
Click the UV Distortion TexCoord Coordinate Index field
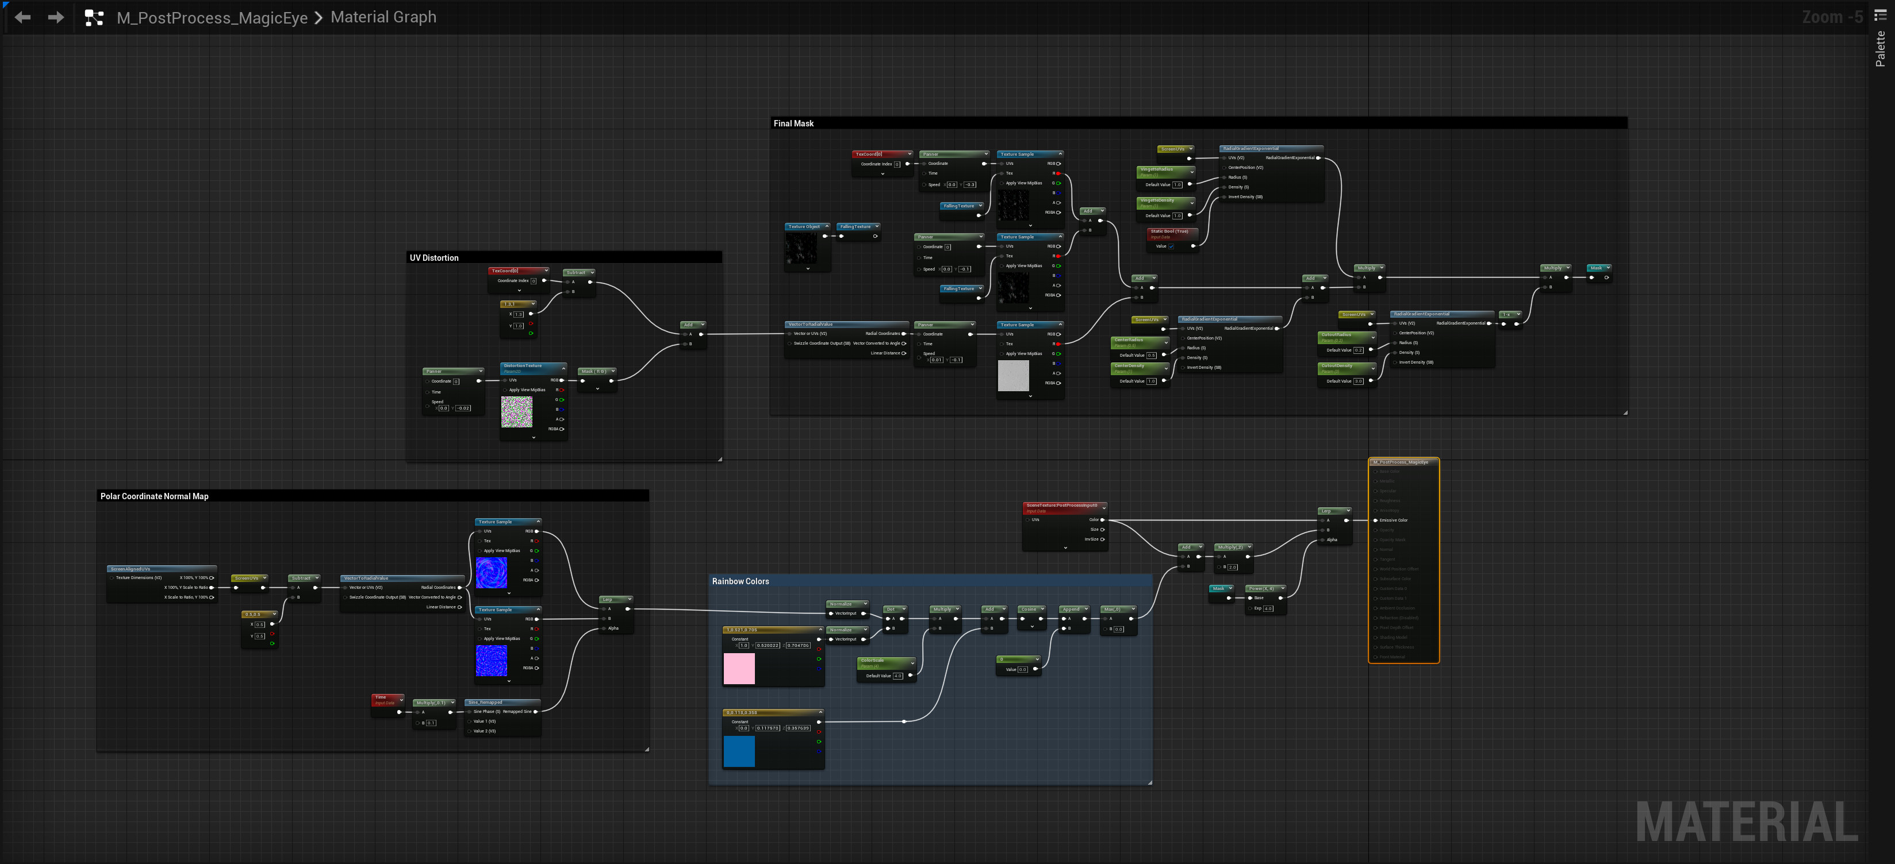tap(534, 281)
